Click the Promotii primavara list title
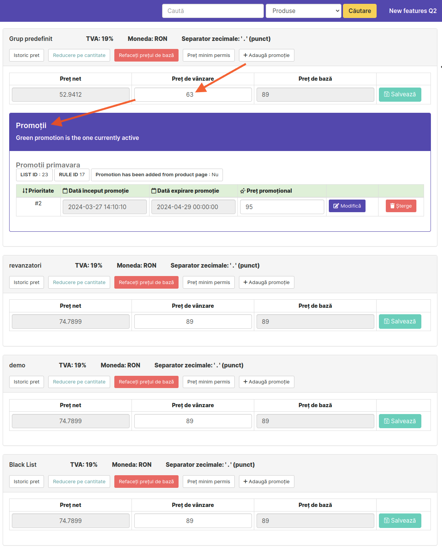 point(48,165)
